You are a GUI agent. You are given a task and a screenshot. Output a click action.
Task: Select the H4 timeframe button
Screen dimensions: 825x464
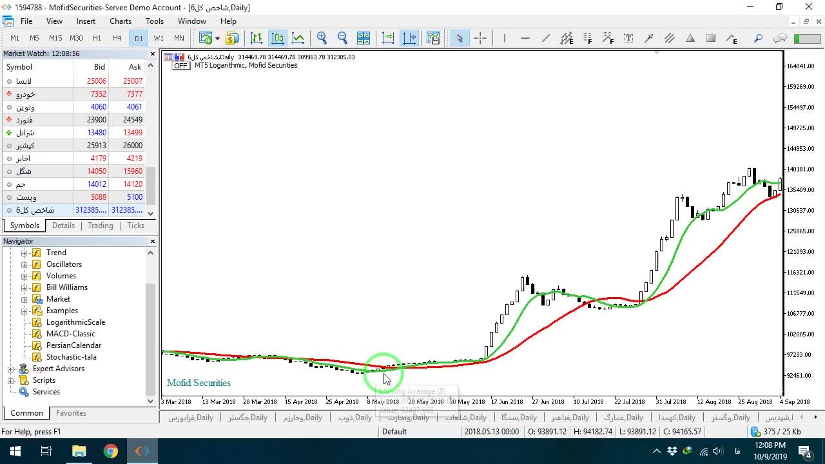pyautogui.click(x=117, y=38)
